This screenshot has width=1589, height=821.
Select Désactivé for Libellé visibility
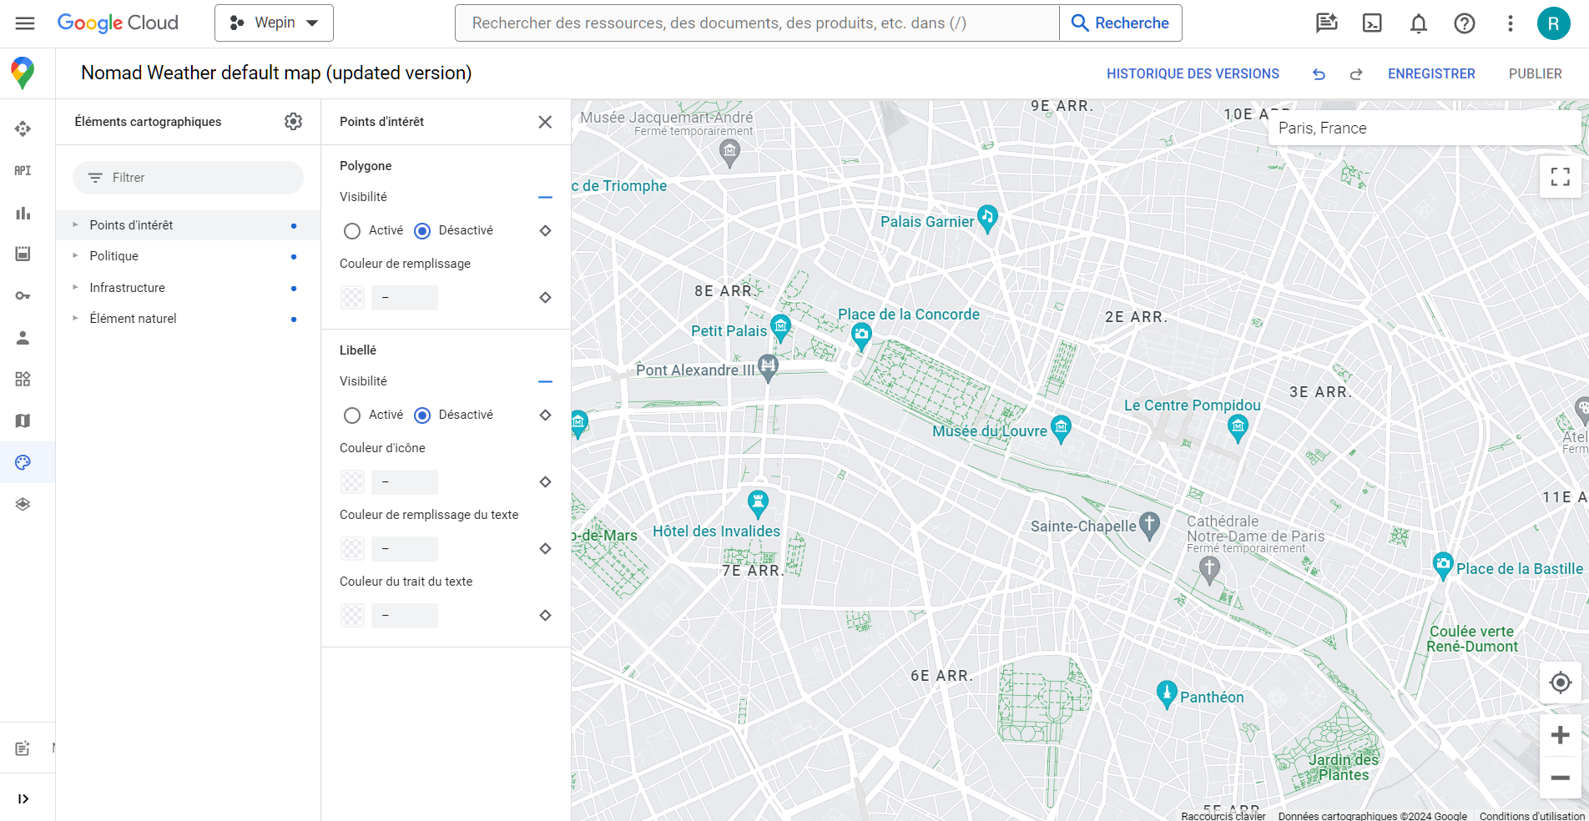click(x=422, y=416)
